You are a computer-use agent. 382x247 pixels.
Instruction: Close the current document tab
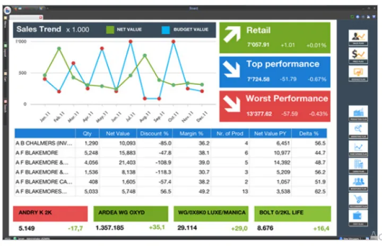click(40, 18)
